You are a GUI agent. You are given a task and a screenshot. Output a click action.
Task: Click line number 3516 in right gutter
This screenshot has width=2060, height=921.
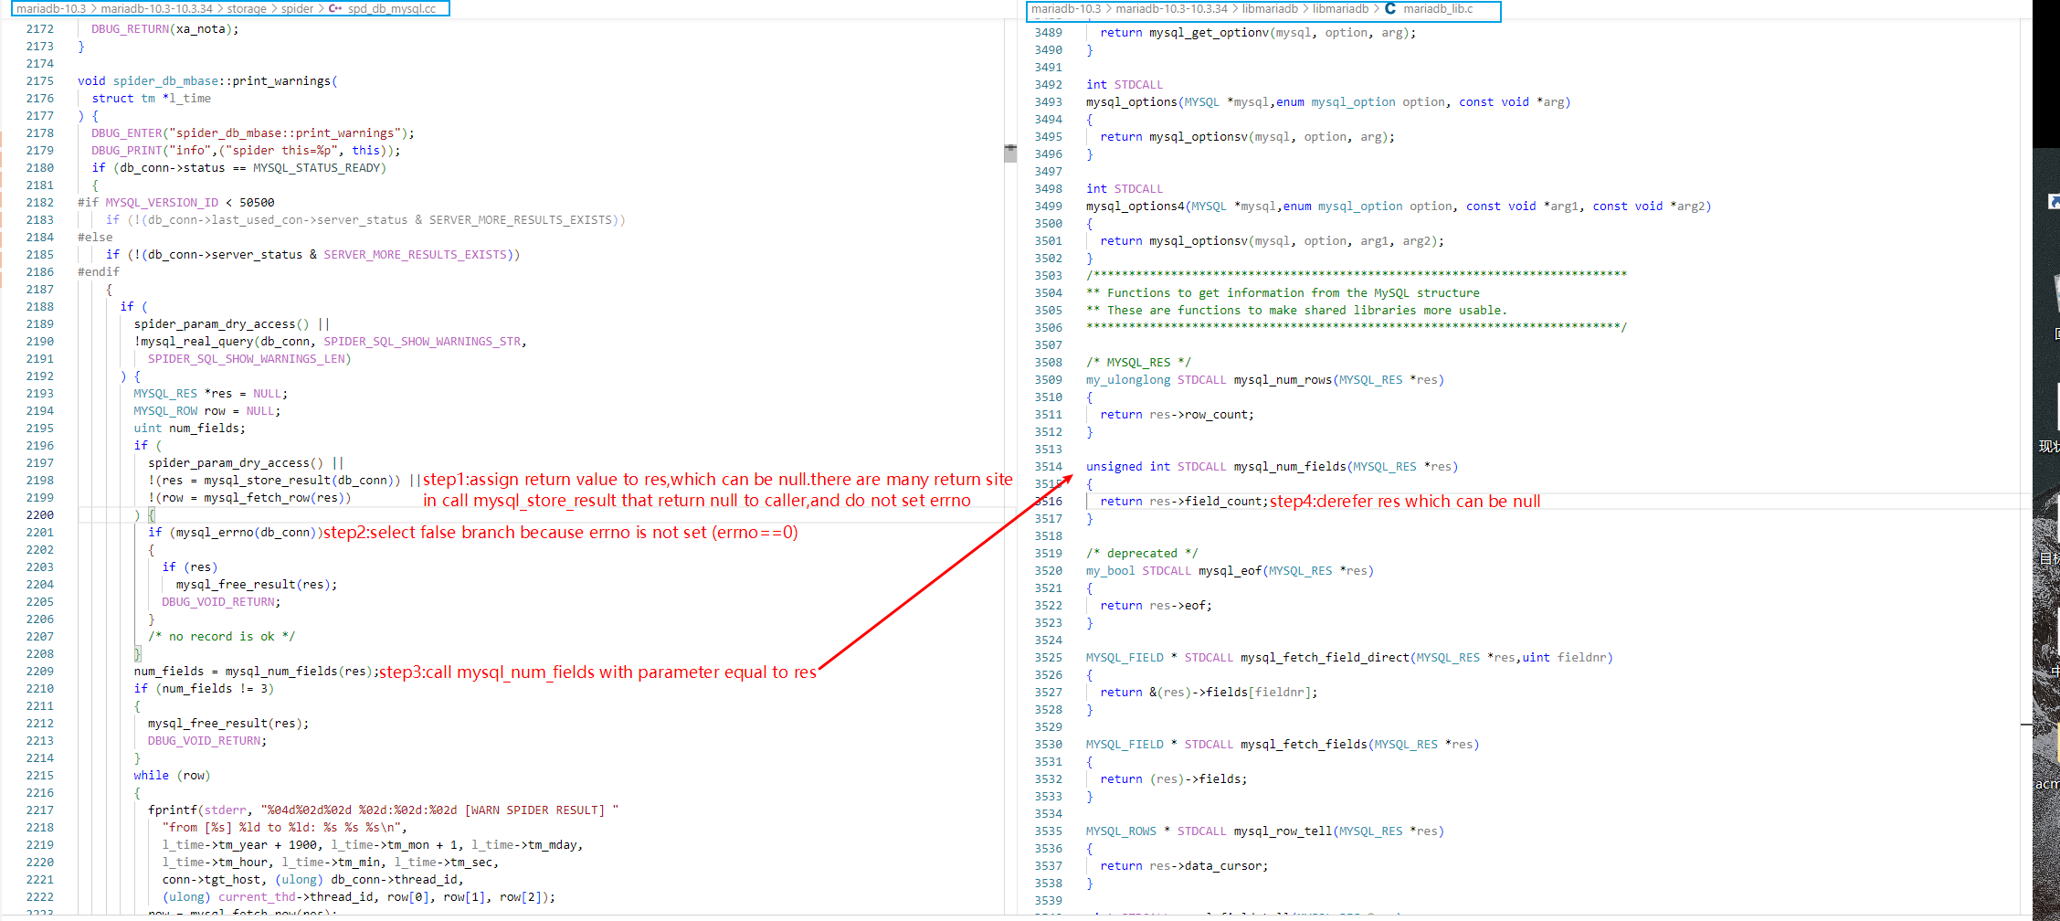[1049, 502]
